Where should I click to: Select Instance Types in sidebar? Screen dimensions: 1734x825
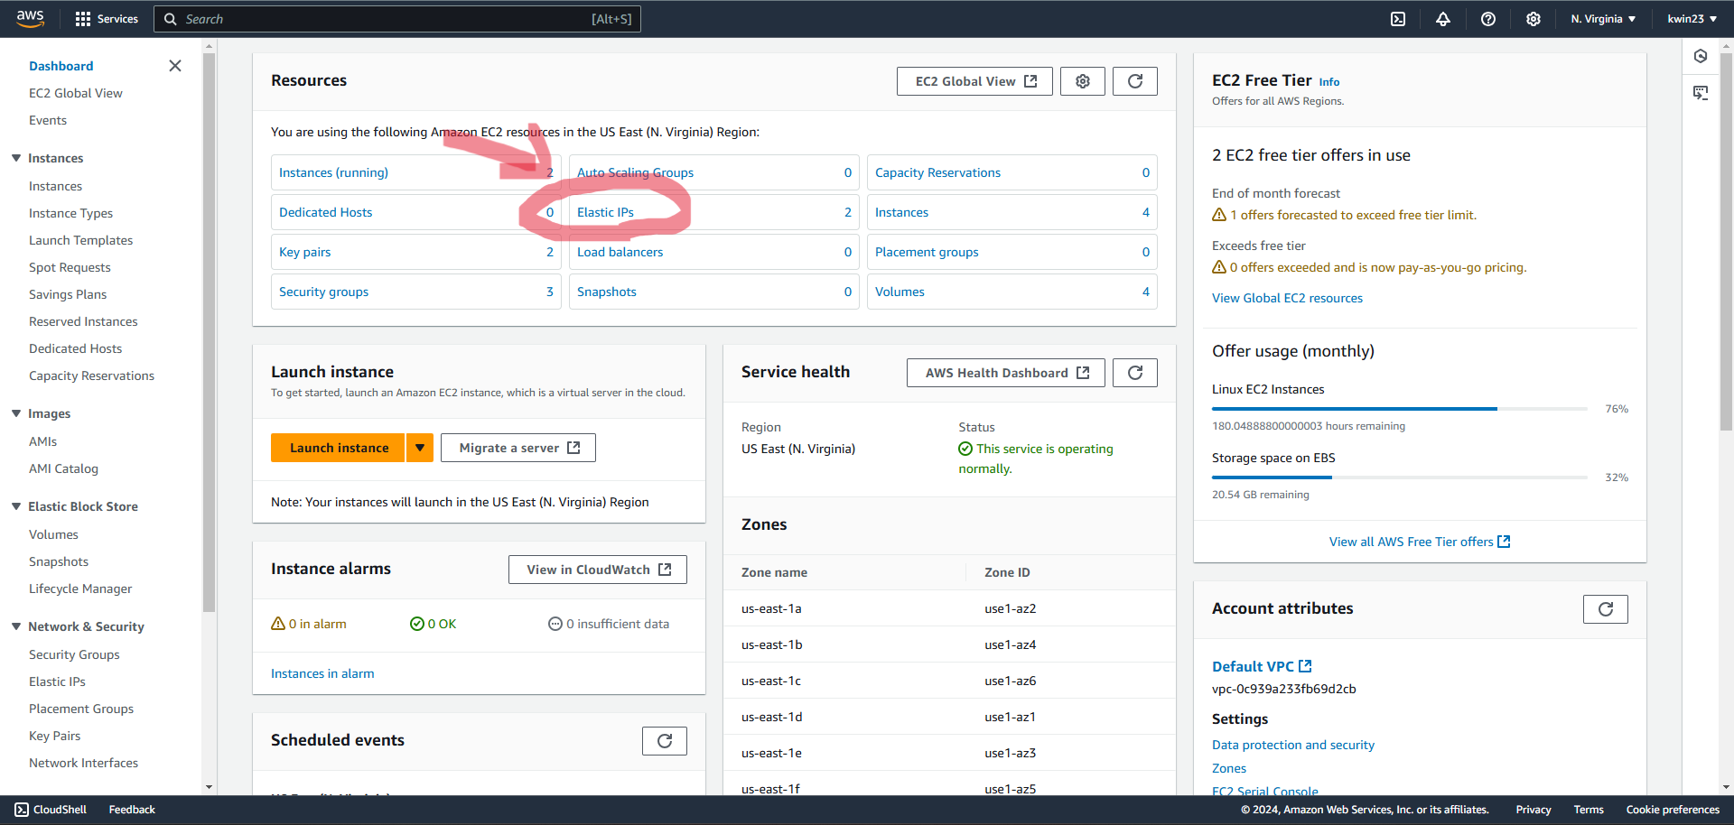click(x=70, y=213)
